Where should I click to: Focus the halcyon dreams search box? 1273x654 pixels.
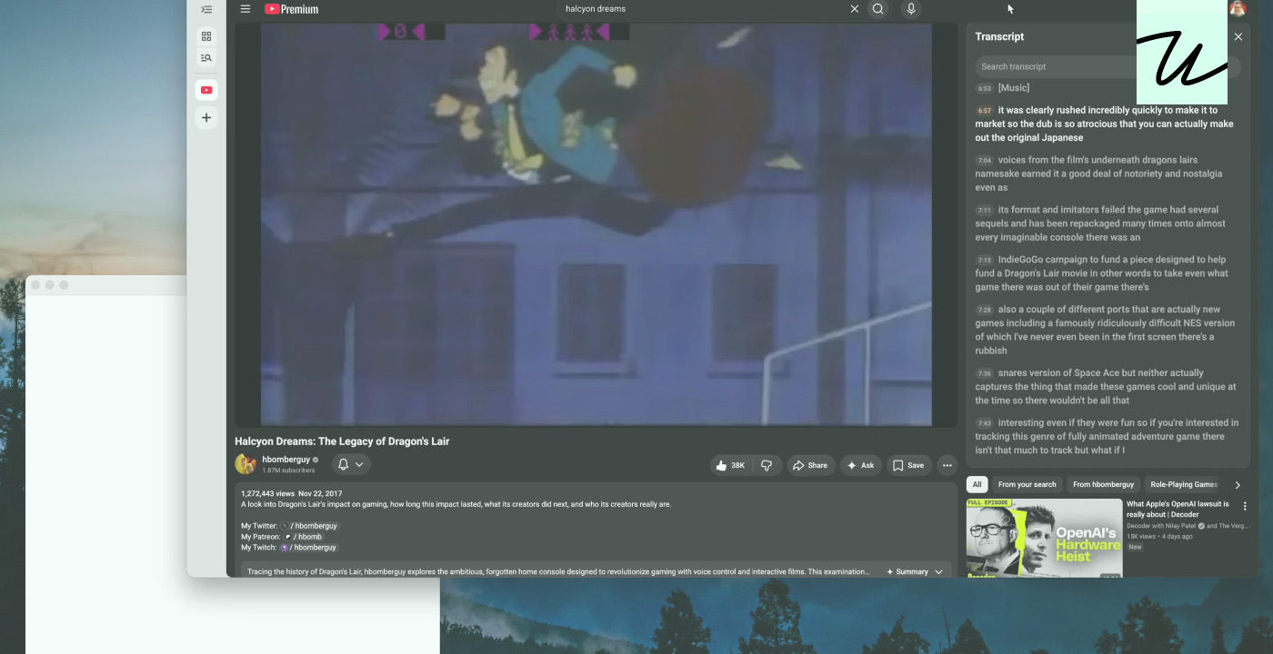click(700, 9)
